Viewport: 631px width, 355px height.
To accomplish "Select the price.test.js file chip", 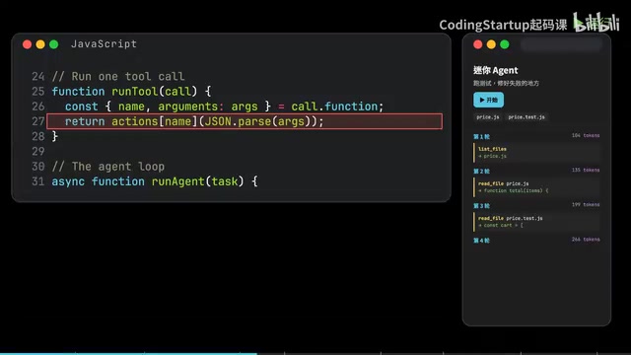I will coord(526,117).
